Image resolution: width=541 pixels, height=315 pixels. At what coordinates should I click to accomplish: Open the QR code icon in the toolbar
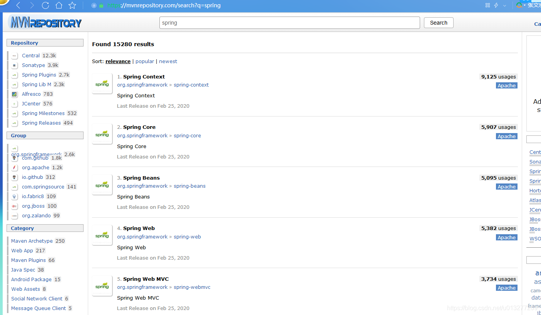coord(487,5)
